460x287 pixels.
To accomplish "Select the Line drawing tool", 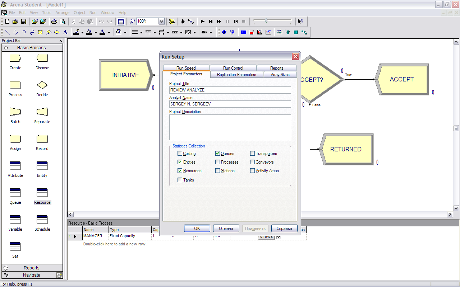I will [x=7, y=32].
